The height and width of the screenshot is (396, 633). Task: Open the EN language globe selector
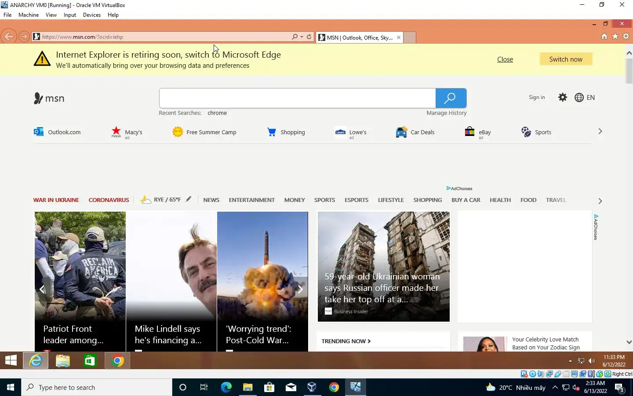(x=585, y=97)
